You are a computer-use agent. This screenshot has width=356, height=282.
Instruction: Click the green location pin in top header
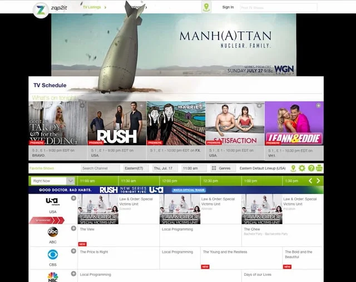coord(206,7)
